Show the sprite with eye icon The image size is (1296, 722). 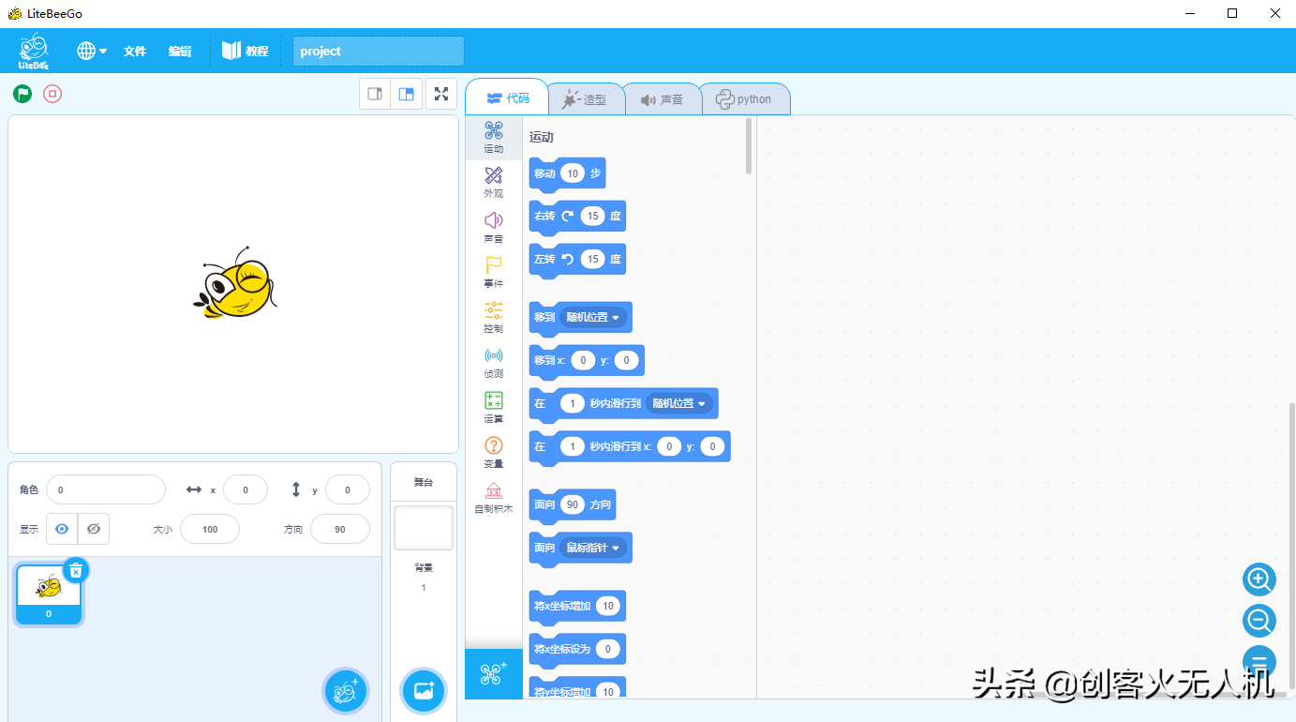[x=62, y=529]
